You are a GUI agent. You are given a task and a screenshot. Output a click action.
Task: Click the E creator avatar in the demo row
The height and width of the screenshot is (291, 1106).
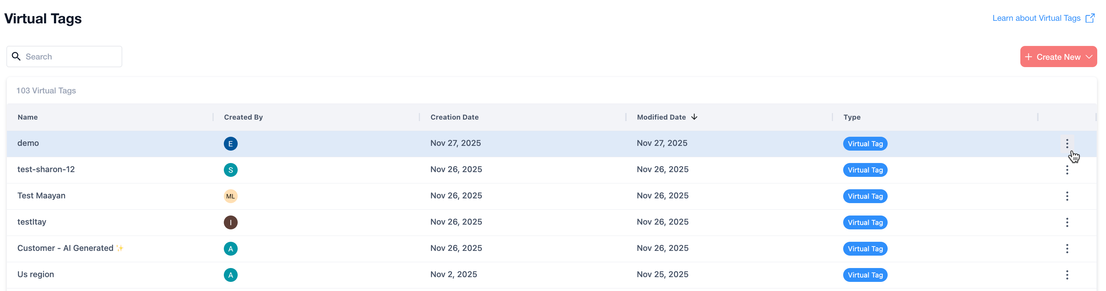230,144
